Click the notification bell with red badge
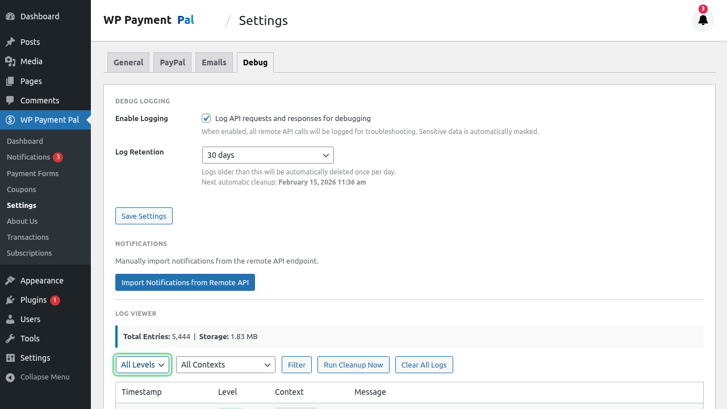 [x=703, y=20]
